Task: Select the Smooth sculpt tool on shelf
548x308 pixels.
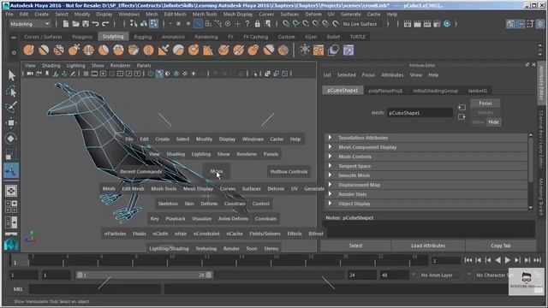Action: coord(44,50)
